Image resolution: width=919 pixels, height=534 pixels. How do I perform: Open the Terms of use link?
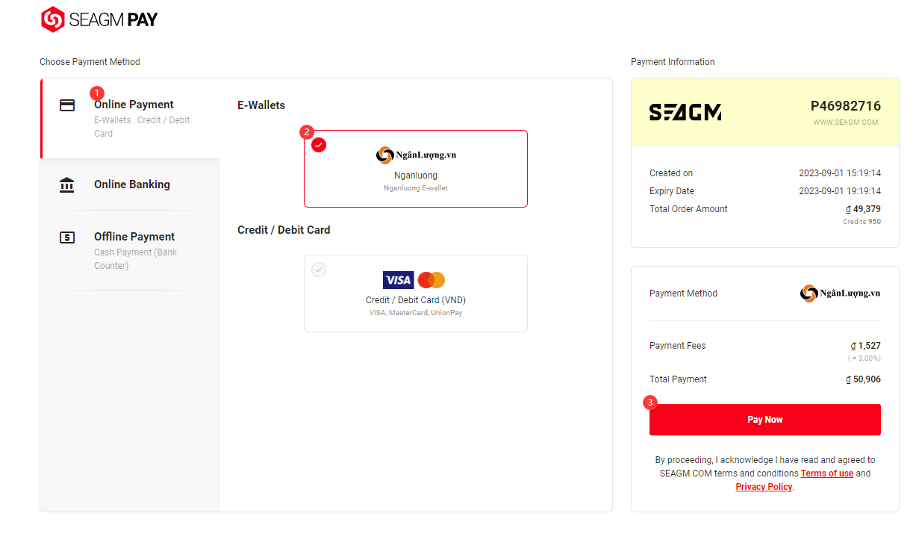tap(827, 474)
